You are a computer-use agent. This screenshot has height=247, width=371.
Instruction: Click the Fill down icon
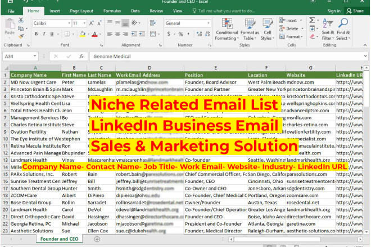(x=312, y=29)
